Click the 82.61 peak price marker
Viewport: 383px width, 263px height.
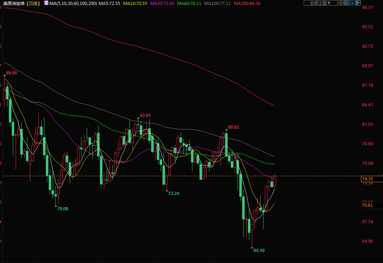pos(145,115)
